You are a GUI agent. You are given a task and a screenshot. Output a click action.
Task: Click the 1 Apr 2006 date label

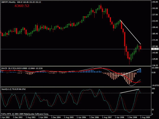pos(81,117)
